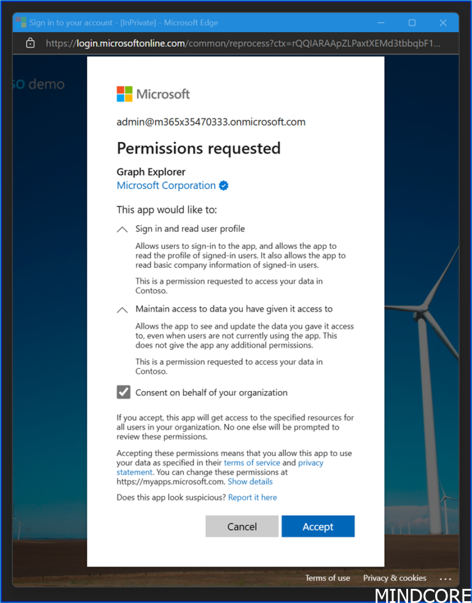This screenshot has width=472, height=603.
Task: Open the privacy statement link
Action: (x=310, y=462)
